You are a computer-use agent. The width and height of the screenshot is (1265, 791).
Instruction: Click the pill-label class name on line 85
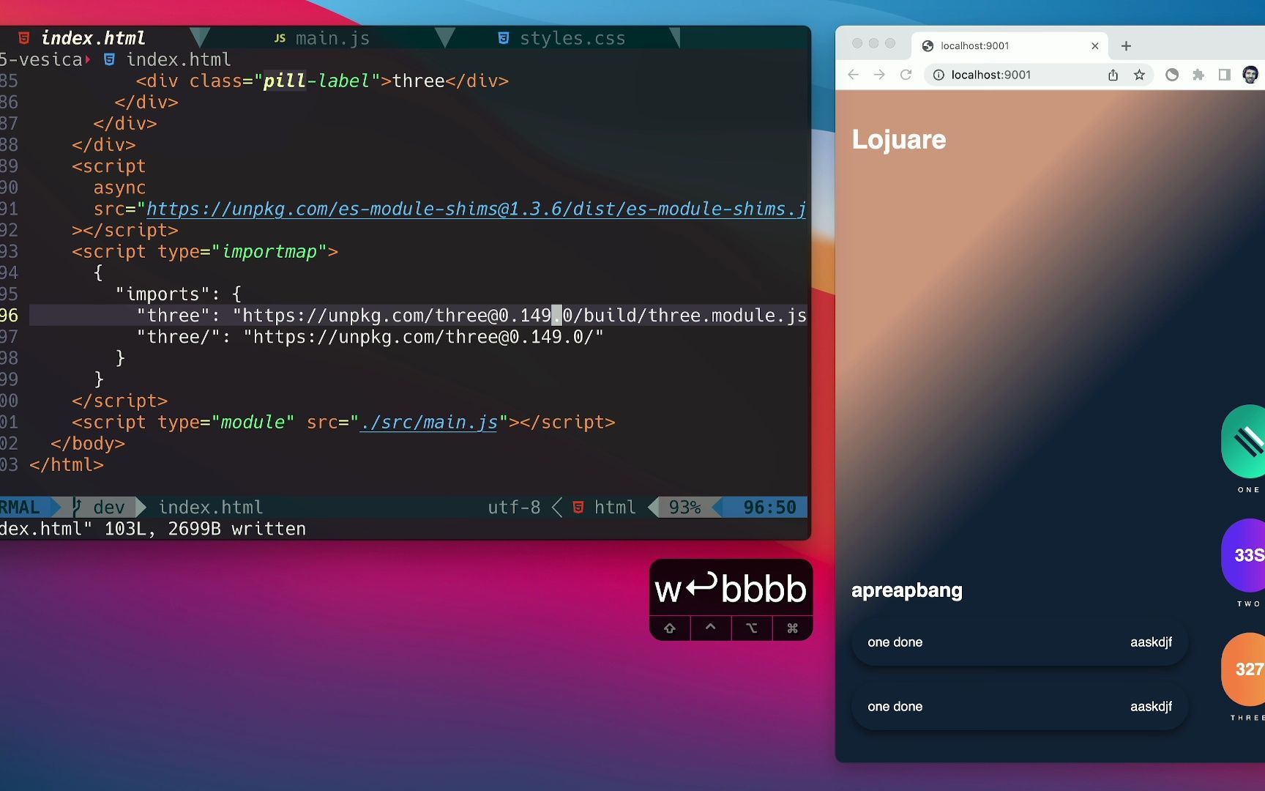(316, 81)
